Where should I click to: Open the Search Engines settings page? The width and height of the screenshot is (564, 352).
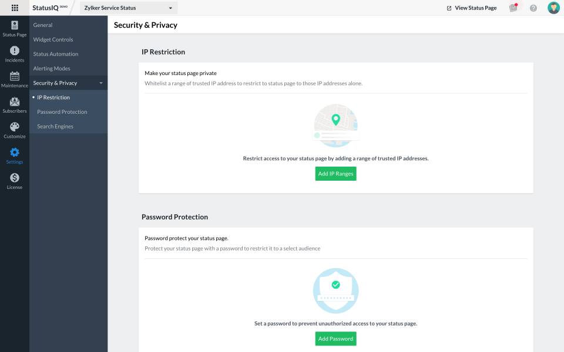point(55,126)
